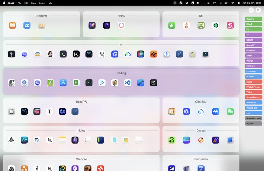This screenshot has width=264, height=171.
Task: Click the Wi-Fi icon in the menu bar
Action: (233, 3)
